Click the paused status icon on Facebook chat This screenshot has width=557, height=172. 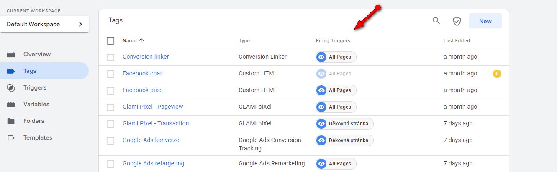[497, 74]
